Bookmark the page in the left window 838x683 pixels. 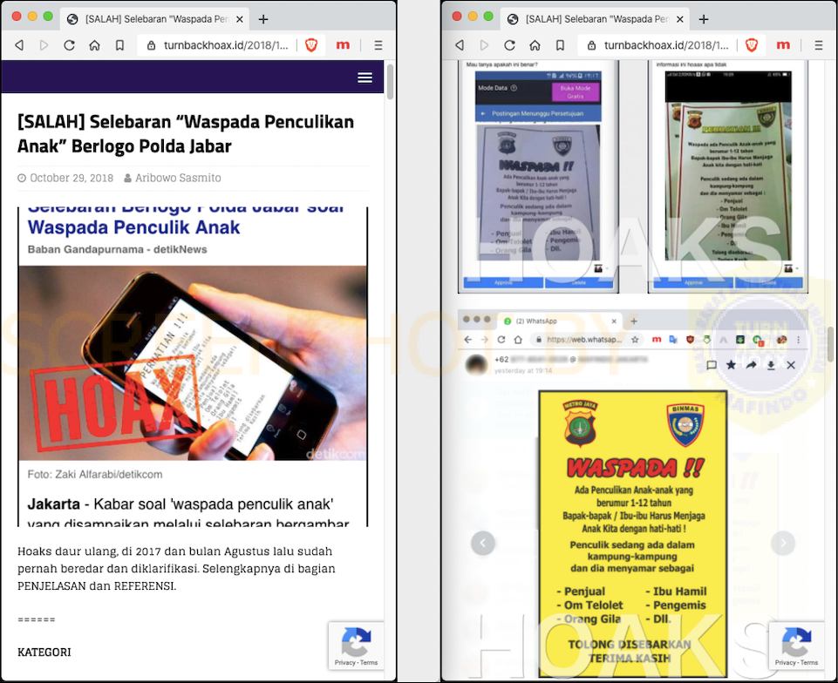point(119,45)
